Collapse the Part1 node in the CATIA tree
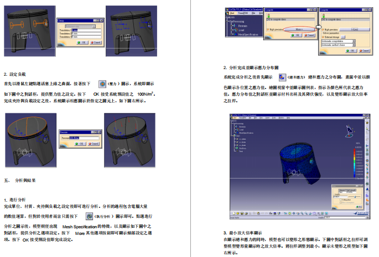The image size is (379, 257). coord(231,135)
